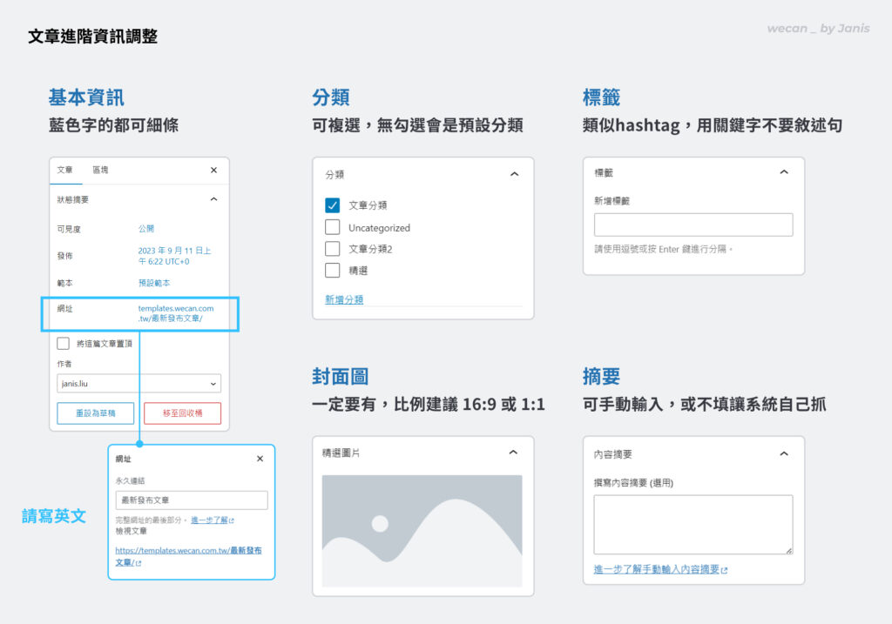The image size is (892, 624).
Task: Close the 網址 permalink popup
Action: pyautogui.click(x=260, y=459)
